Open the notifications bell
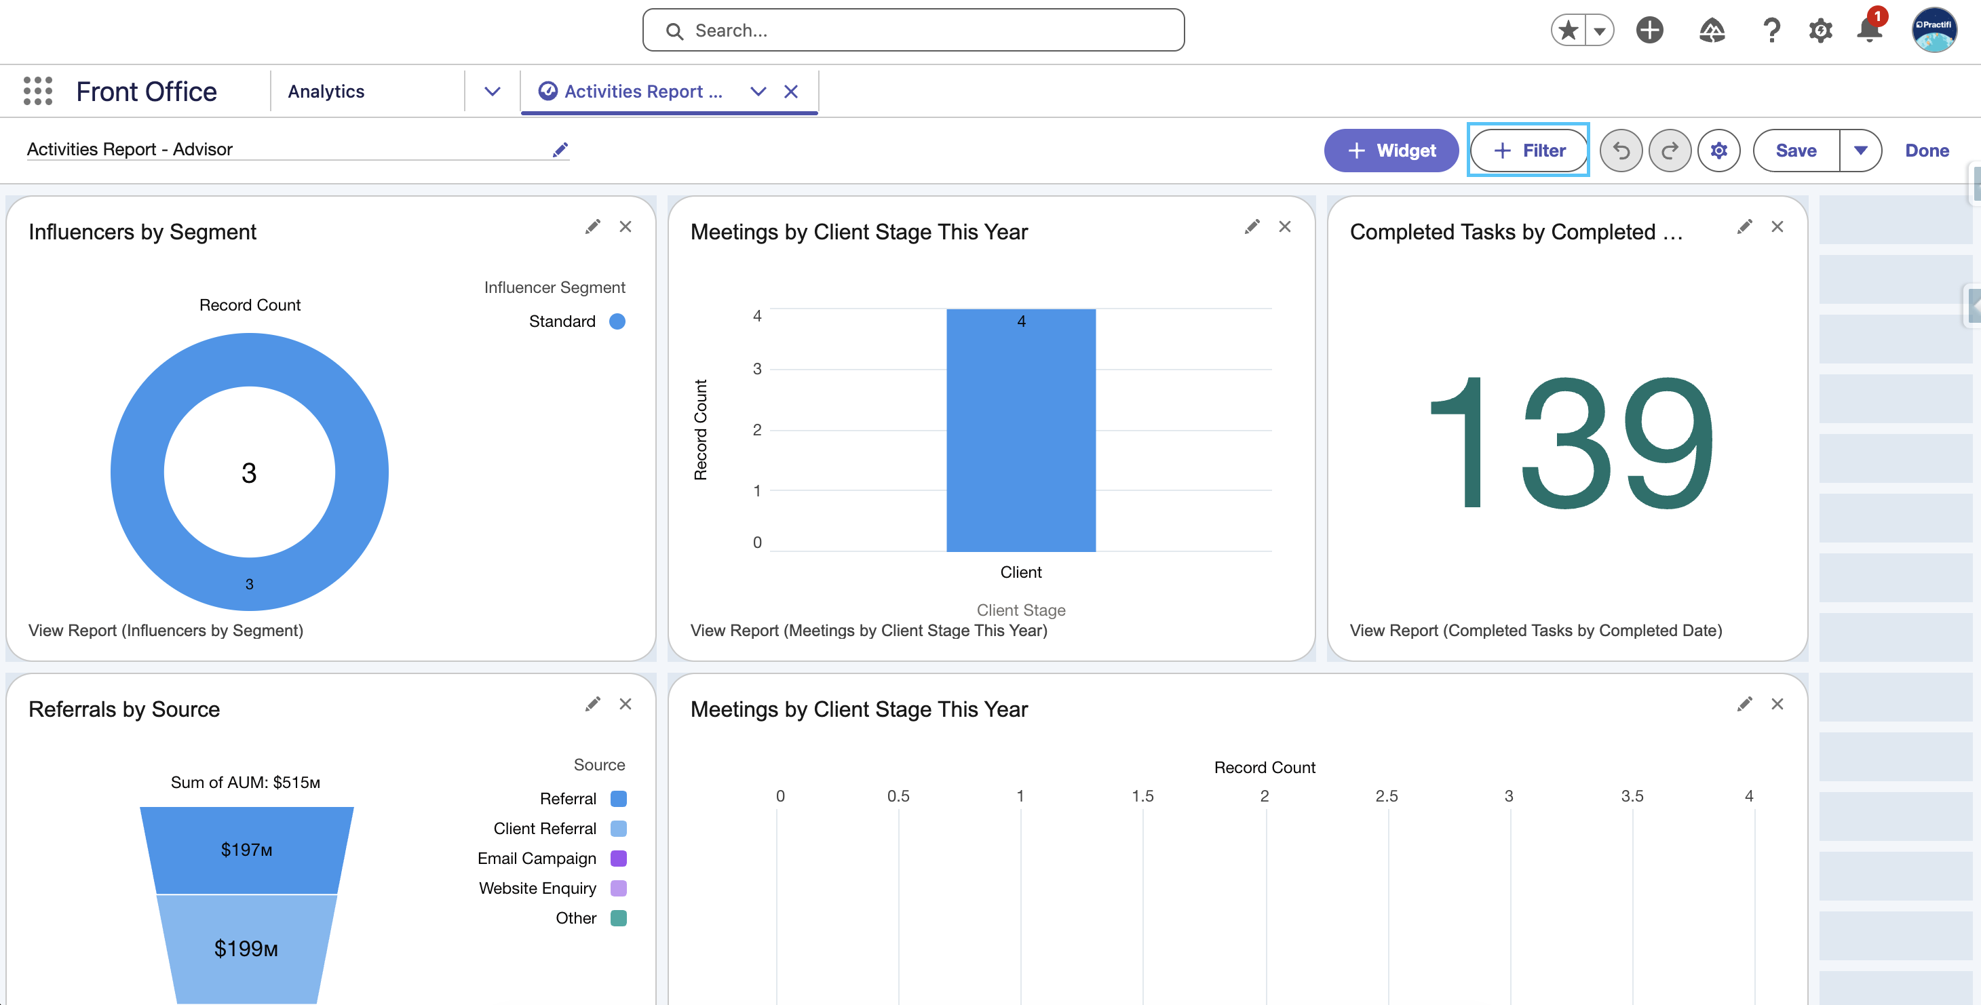The image size is (1981, 1005). tap(1869, 30)
